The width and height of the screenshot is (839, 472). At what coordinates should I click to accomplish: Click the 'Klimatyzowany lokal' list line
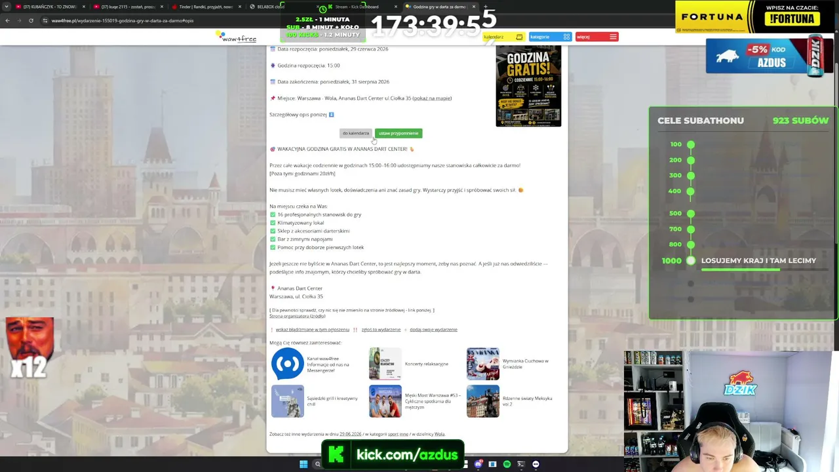[x=300, y=223]
